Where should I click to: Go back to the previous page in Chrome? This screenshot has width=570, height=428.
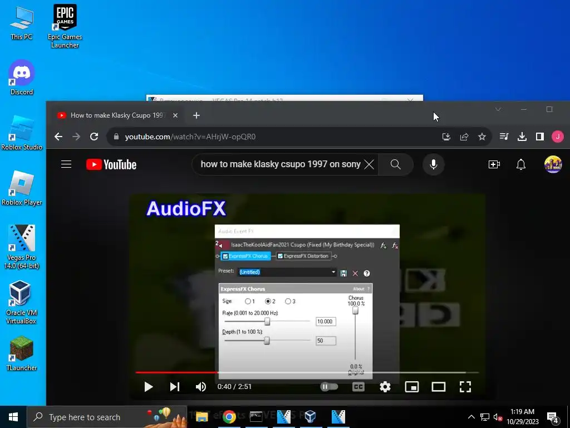click(58, 137)
